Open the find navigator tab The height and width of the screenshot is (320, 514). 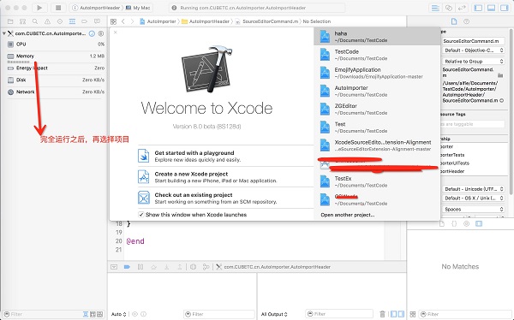pyautogui.click(x=35, y=21)
